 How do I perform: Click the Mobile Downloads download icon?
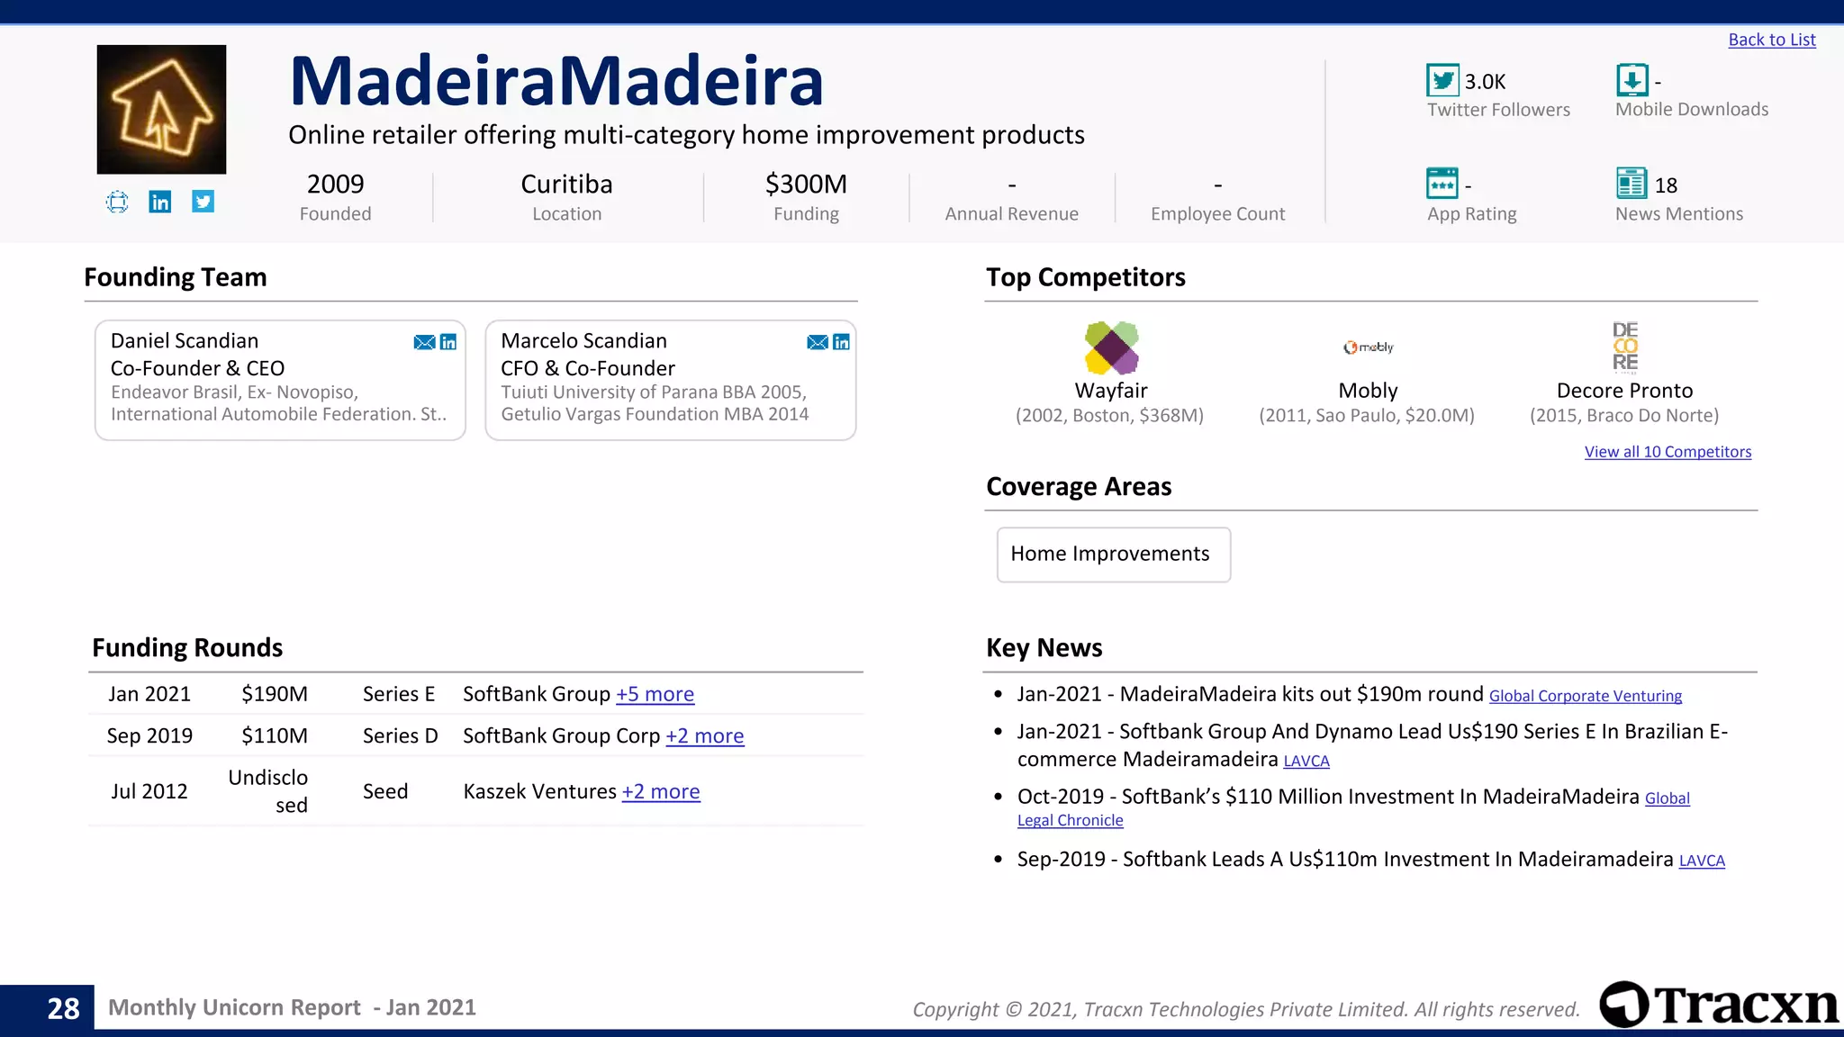pos(1632,80)
